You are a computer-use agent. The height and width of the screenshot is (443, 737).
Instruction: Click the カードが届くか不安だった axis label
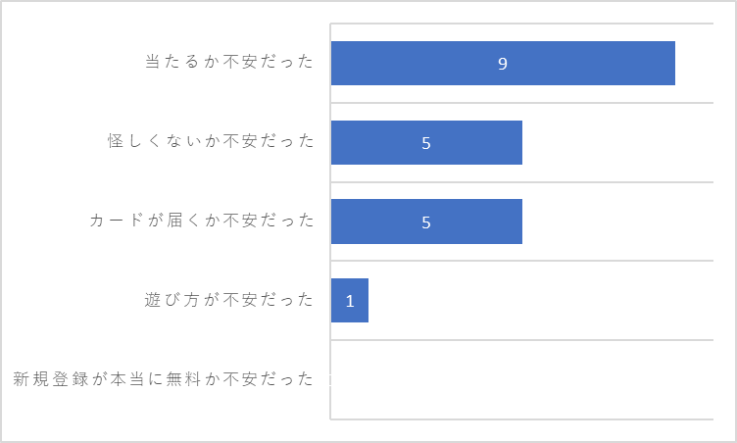pyautogui.click(x=201, y=220)
